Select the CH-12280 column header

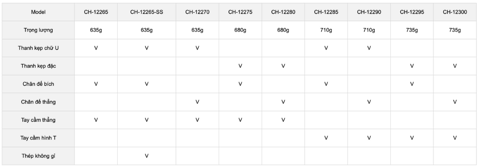(x=283, y=12)
